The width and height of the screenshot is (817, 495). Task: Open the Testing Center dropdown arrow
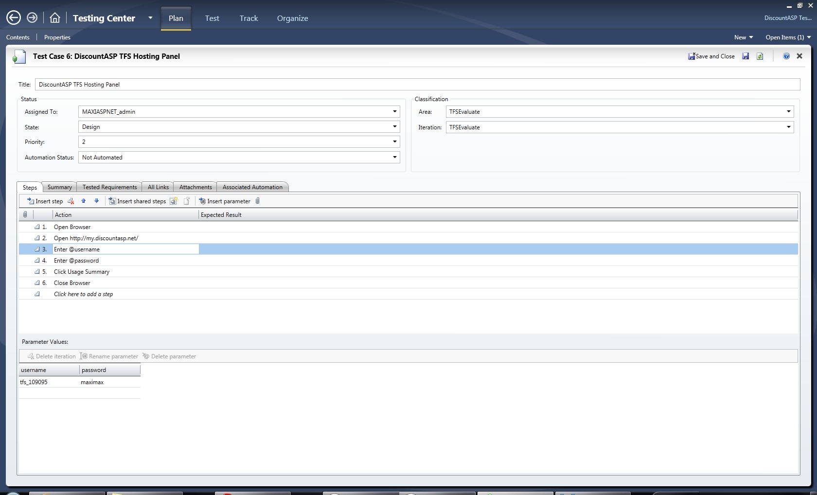tap(150, 18)
